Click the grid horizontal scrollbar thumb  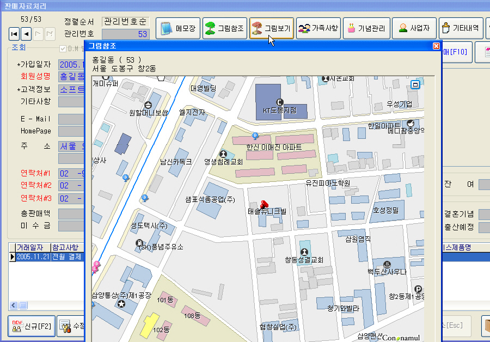(x=23, y=305)
